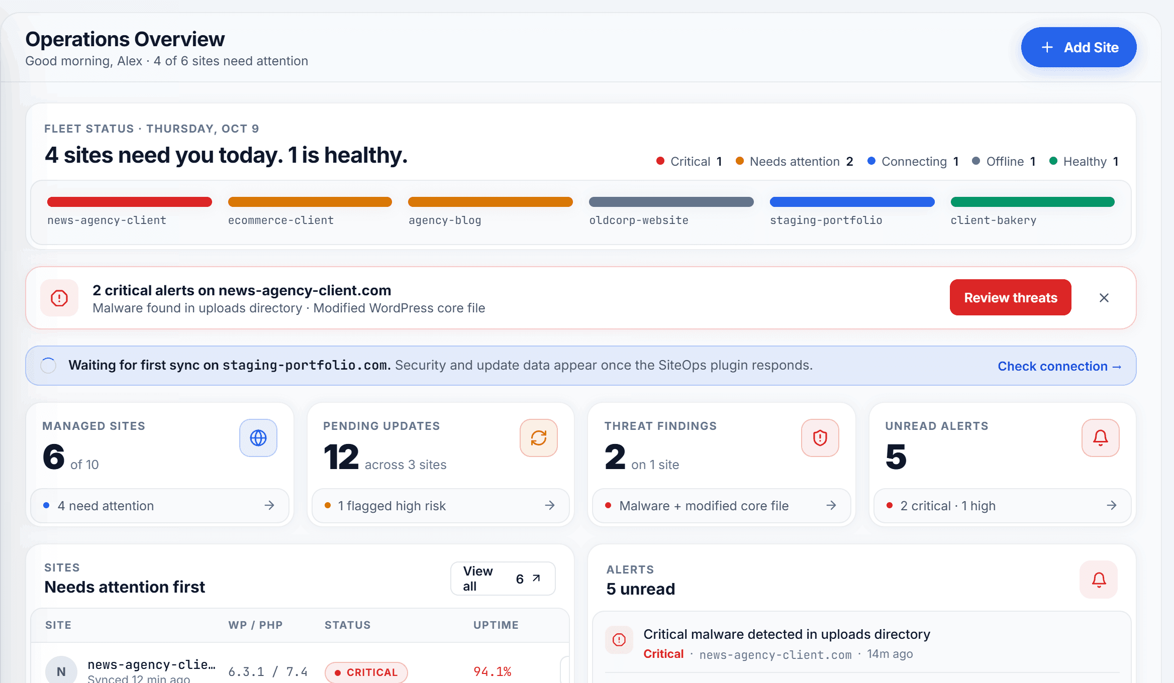Click the Healthy 1 legend item
This screenshot has width=1174, height=683.
1084,161
